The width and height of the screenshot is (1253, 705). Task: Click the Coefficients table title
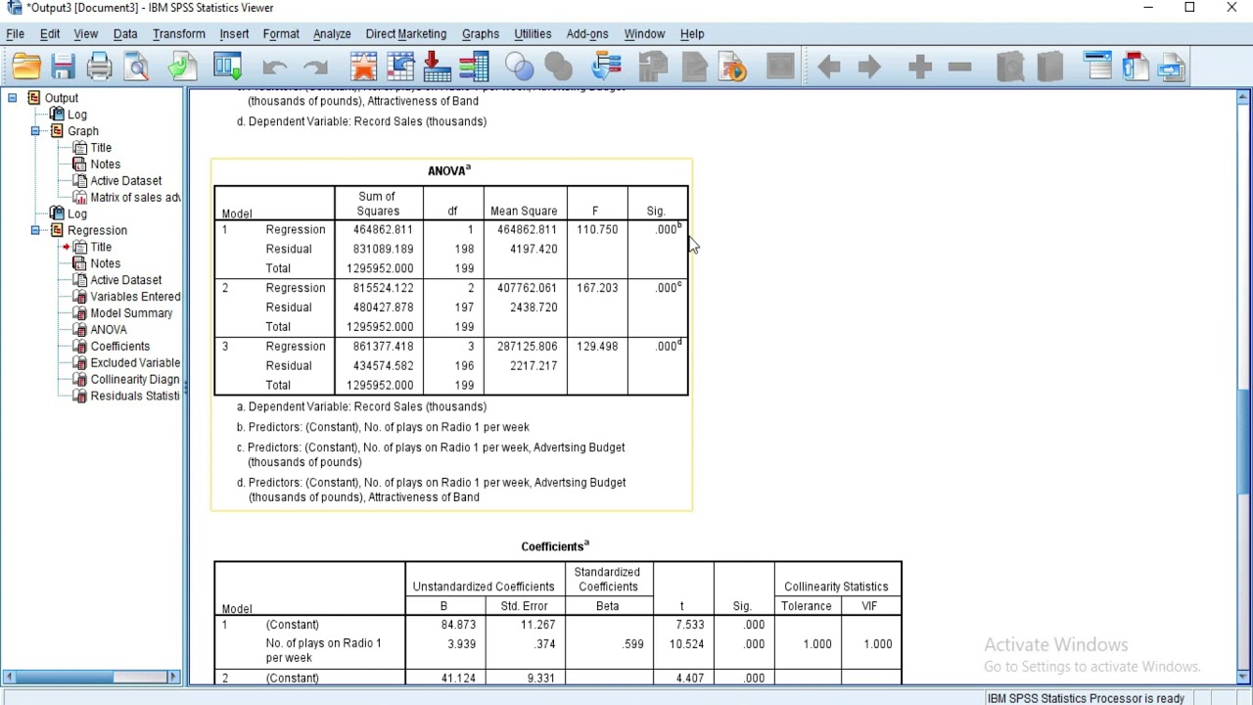(x=555, y=546)
